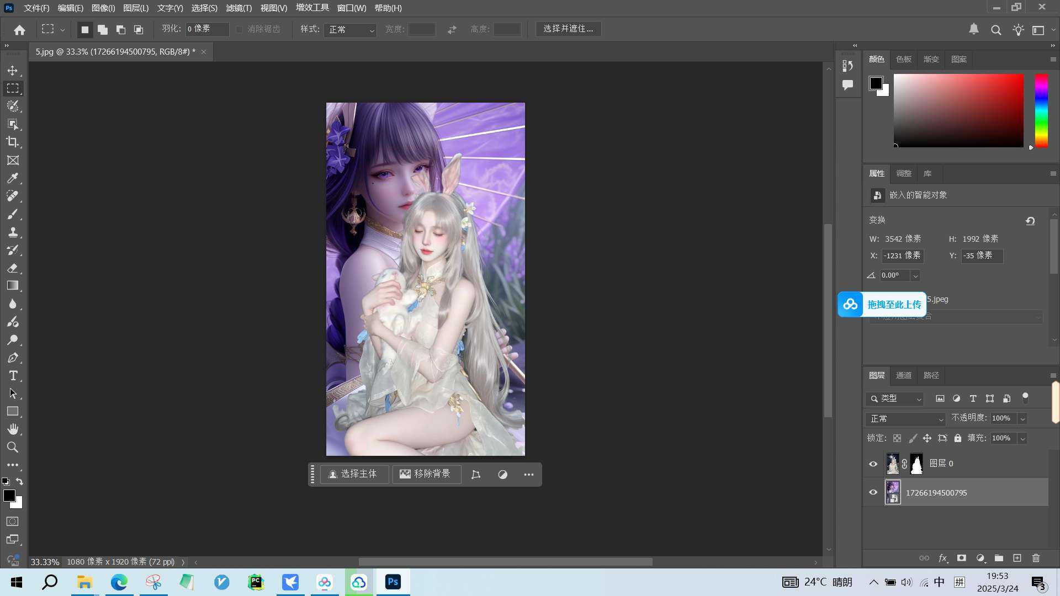Open the 不透明度 opacity dropdown arrow
The height and width of the screenshot is (596, 1060).
pyautogui.click(x=1022, y=419)
